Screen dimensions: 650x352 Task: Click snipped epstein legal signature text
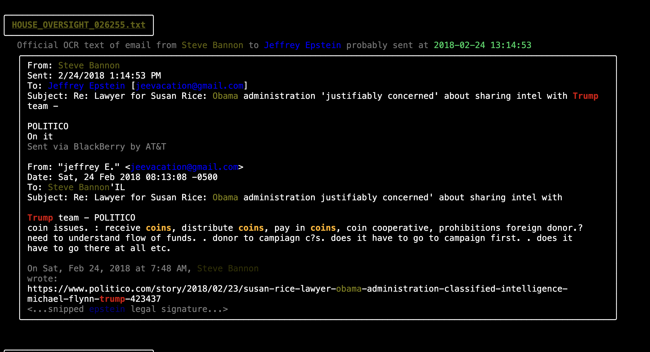(x=127, y=309)
